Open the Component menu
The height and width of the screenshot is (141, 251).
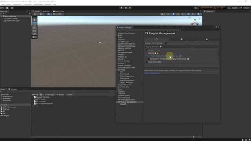coord(27,4)
